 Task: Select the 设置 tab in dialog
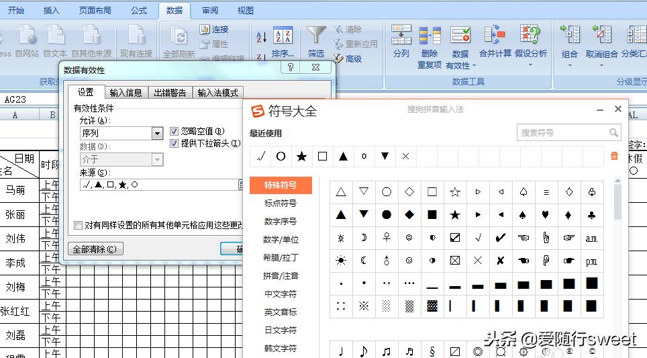[86, 92]
